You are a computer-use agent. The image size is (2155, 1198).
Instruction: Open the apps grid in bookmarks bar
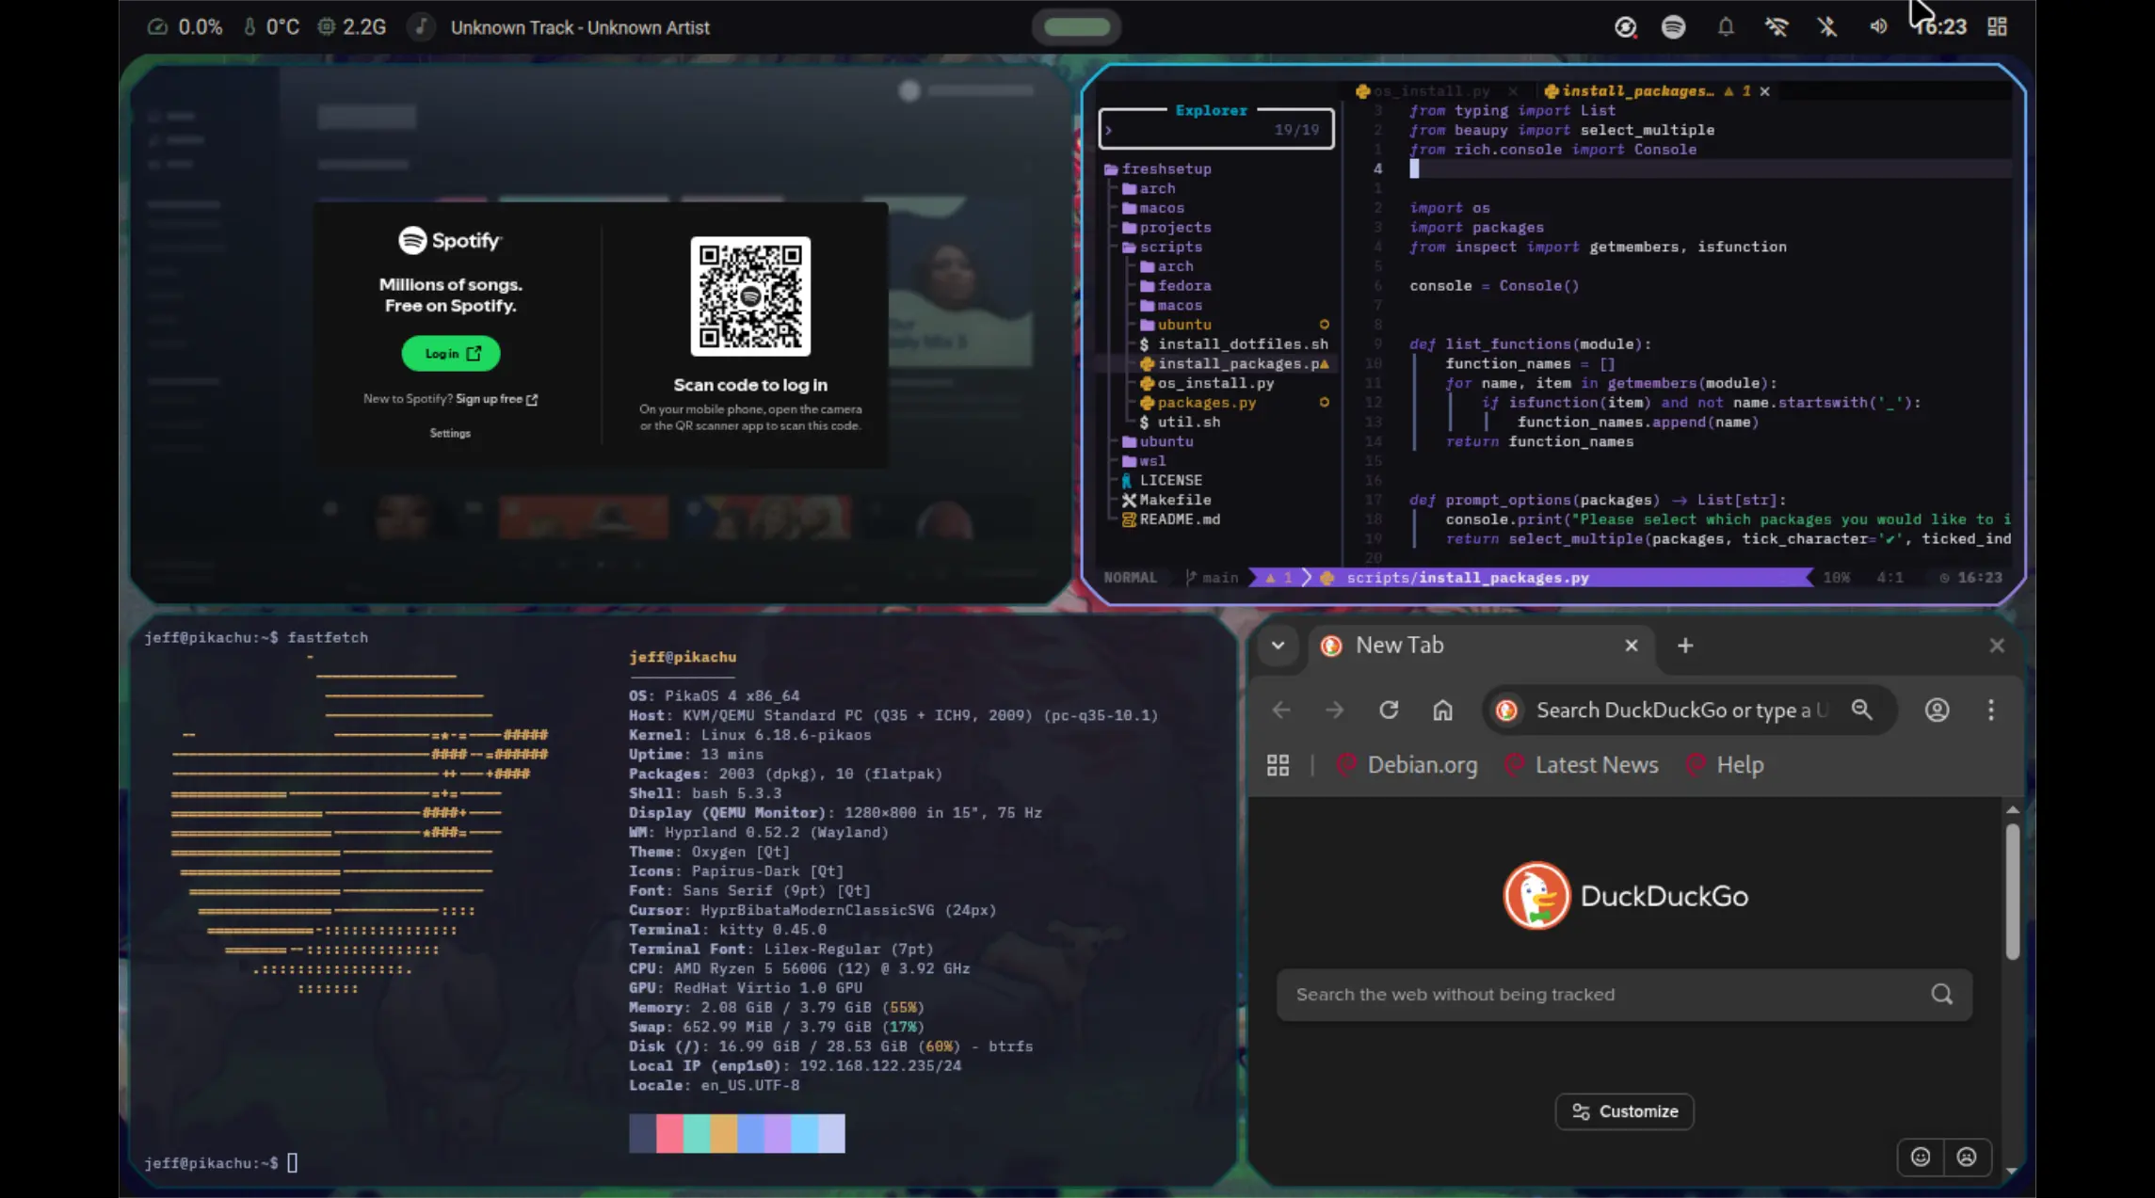click(x=1278, y=765)
